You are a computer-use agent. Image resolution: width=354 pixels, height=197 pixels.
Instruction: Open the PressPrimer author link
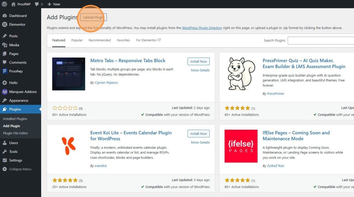pos(276,93)
